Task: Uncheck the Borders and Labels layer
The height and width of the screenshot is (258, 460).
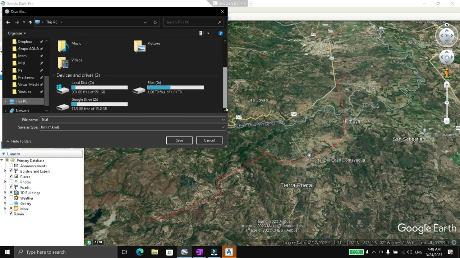Action: click(11, 171)
